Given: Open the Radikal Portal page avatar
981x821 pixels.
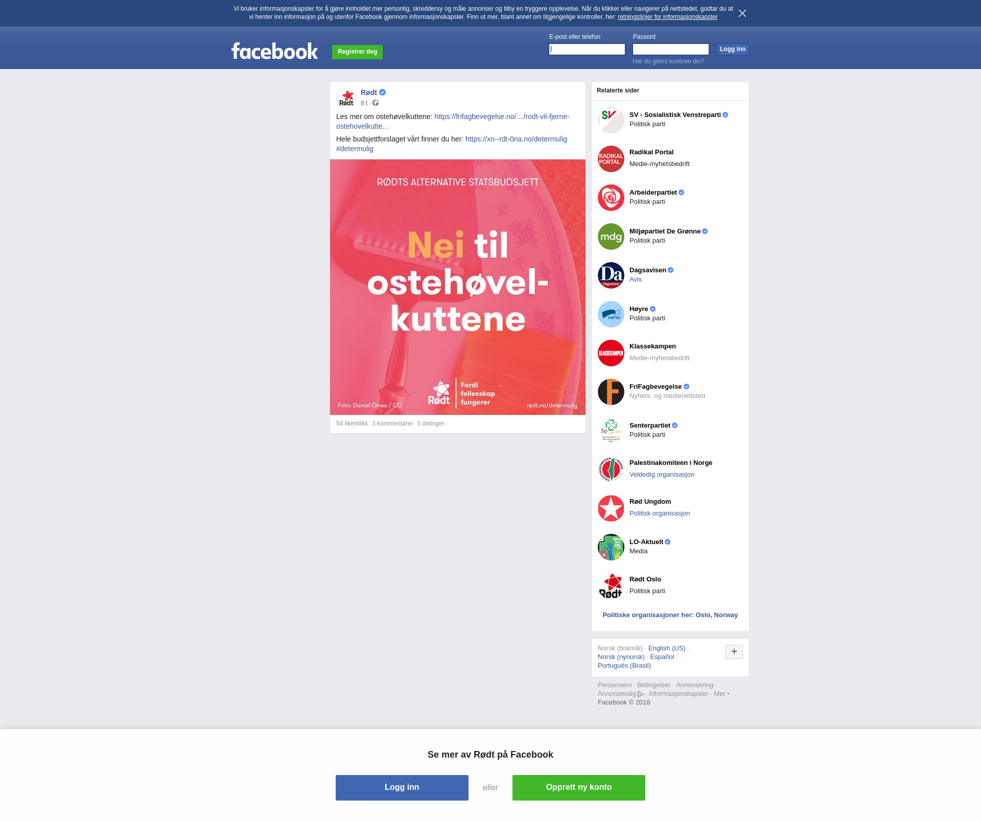Looking at the screenshot, I should (x=611, y=159).
